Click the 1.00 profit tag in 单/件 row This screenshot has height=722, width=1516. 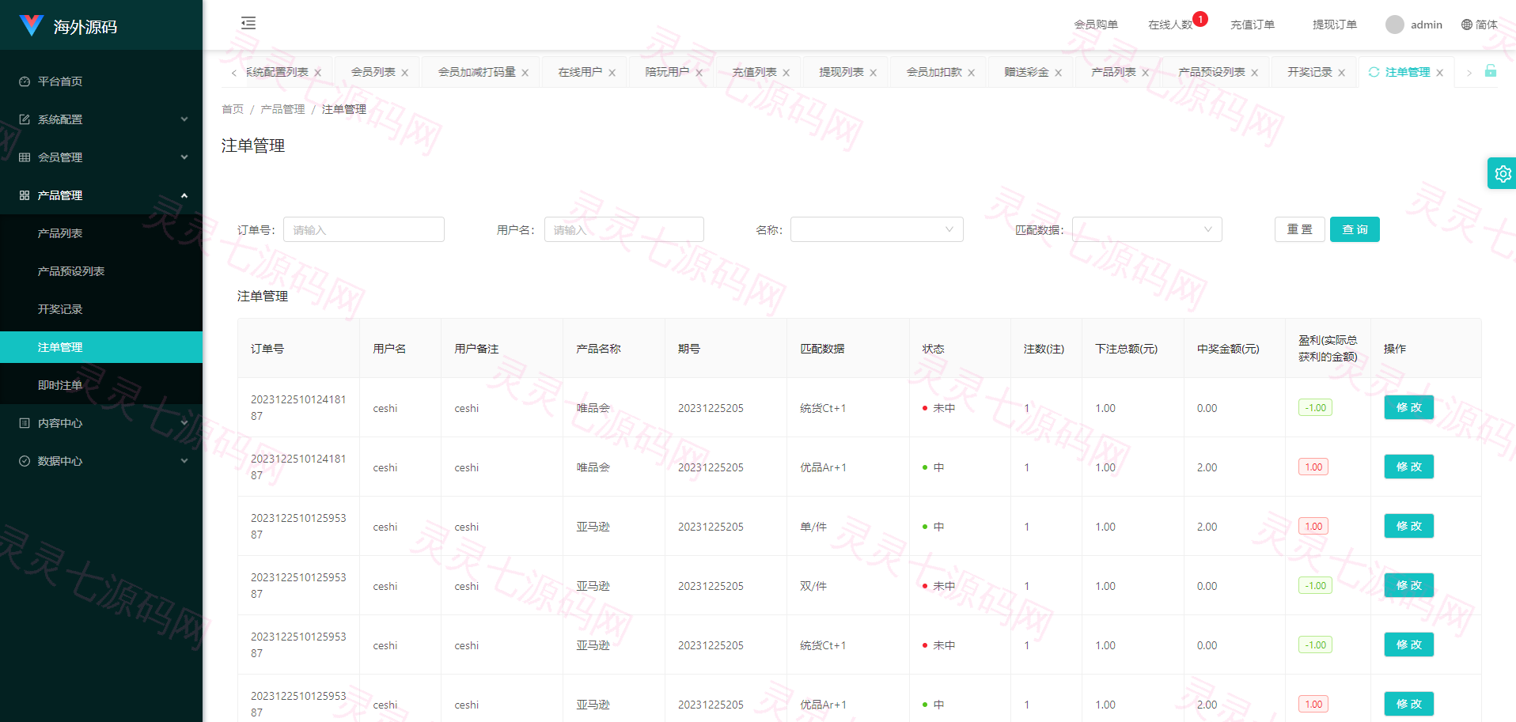tap(1313, 527)
